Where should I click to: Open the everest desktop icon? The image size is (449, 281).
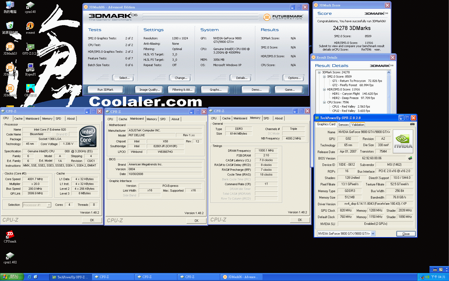click(30, 26)
